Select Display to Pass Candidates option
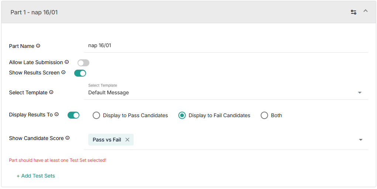Image resolution: width=377 pixels, height=189 pixels. coord(96,115)
